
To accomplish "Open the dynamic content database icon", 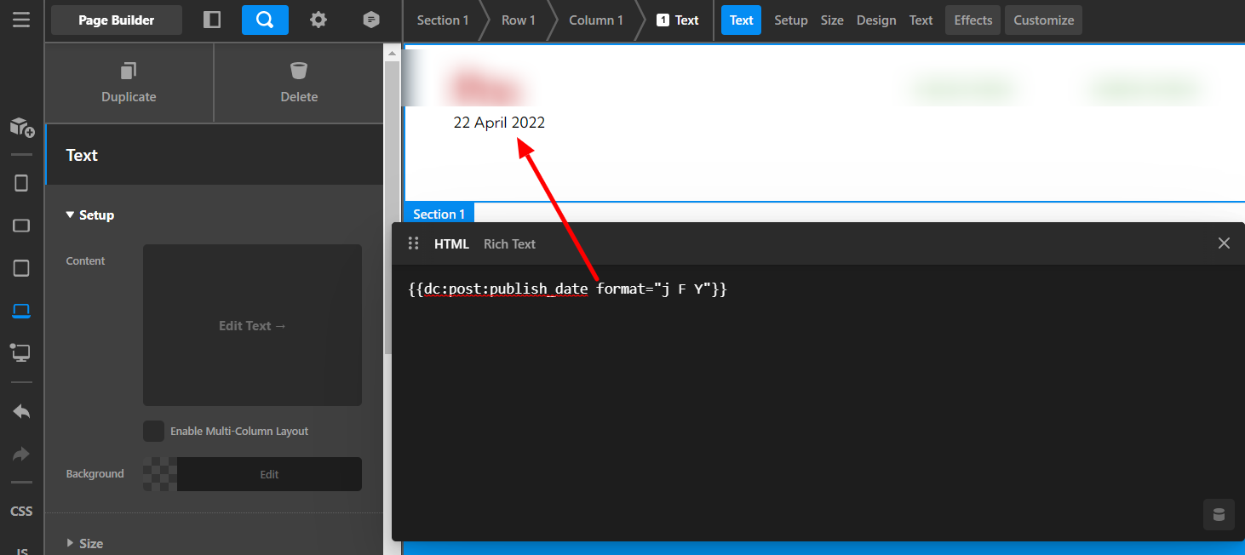I will pyautogui.click(x=1219, y=515).
